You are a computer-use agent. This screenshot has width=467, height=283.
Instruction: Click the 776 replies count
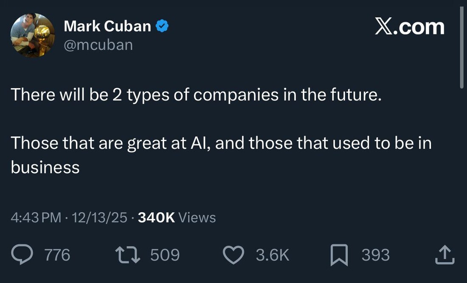point(57,255)
